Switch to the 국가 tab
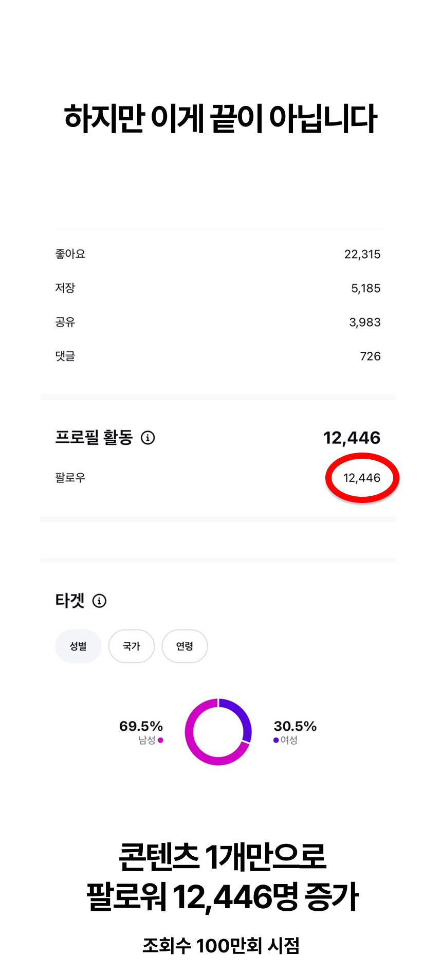The width and height of the screenshot is (442, 973). (132, 646)
